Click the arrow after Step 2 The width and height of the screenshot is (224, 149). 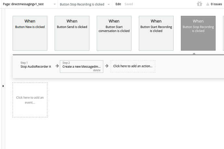click(x=107, y=66)
